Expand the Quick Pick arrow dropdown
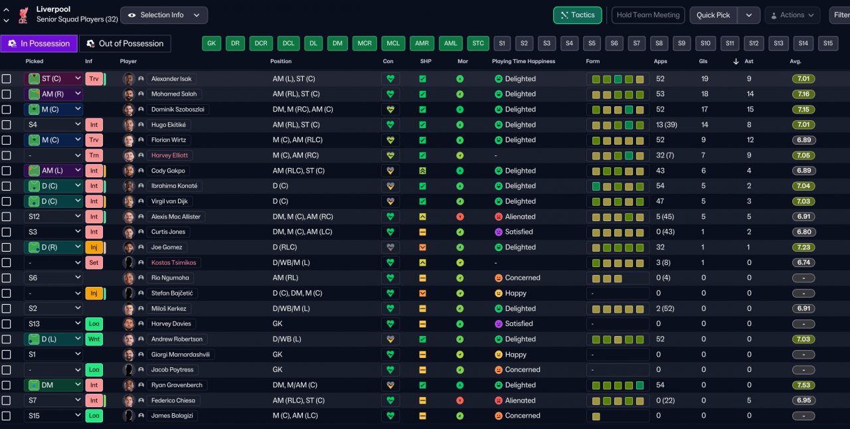850x429 pixels. click(749, 15)
